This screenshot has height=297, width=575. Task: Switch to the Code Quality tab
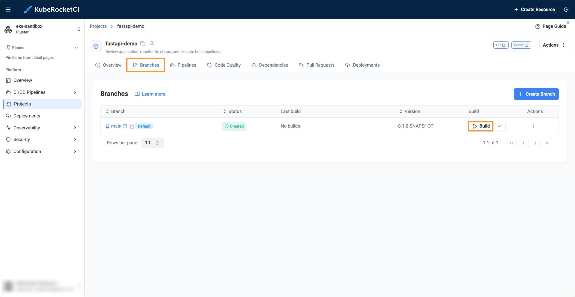(224, 65)
